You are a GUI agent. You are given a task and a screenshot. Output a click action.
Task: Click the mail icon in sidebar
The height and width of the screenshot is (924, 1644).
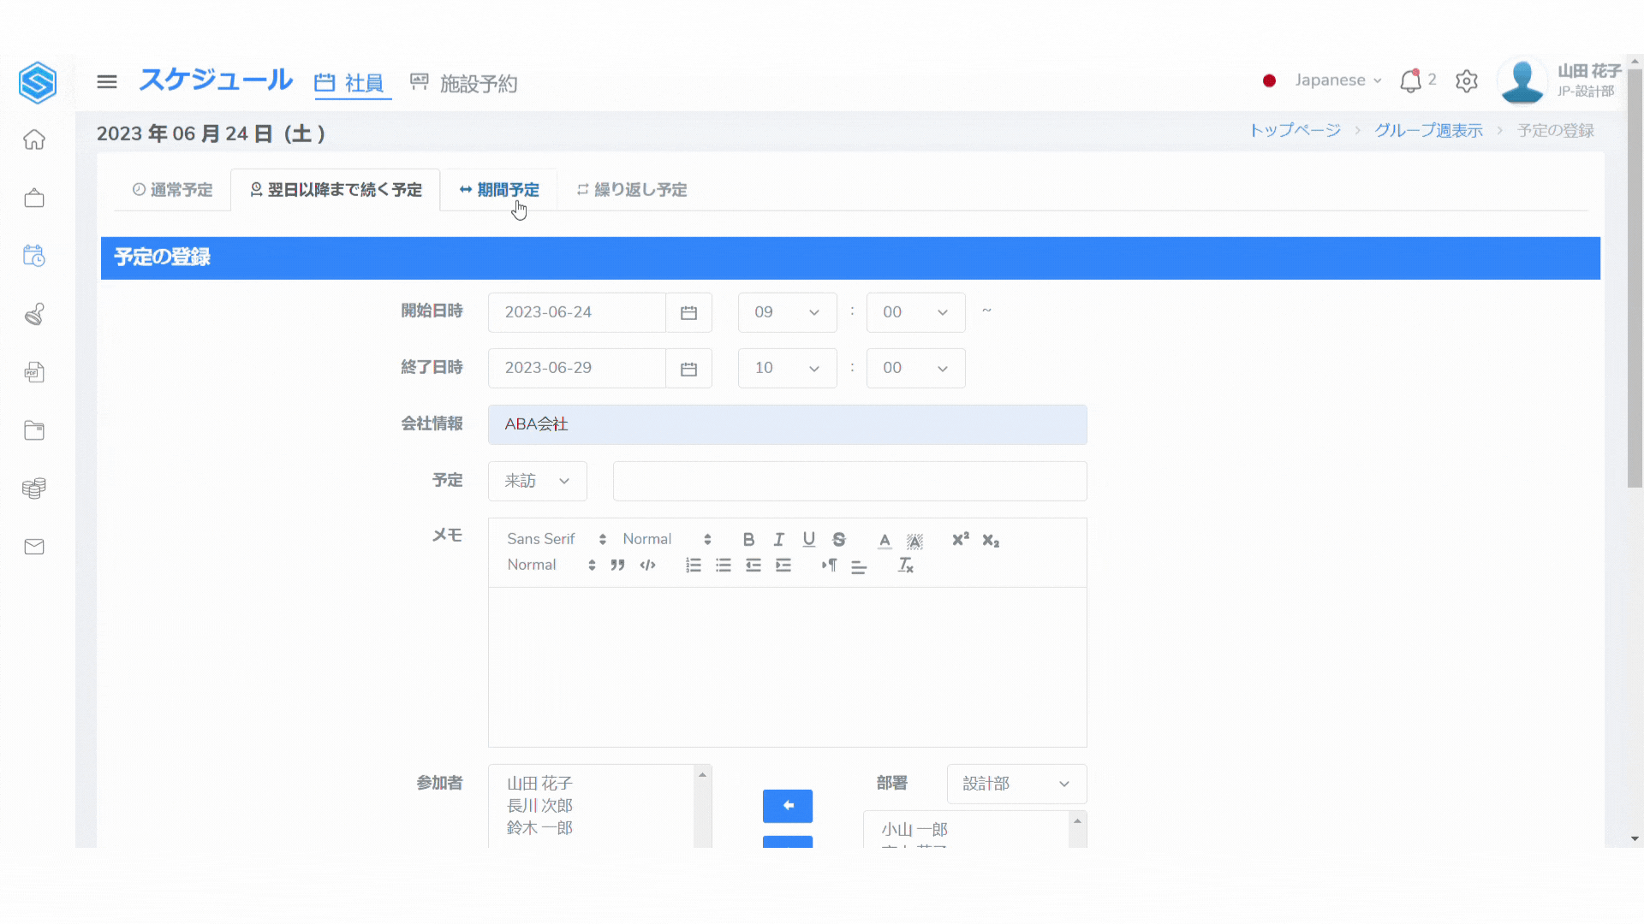tap(34, 547)
